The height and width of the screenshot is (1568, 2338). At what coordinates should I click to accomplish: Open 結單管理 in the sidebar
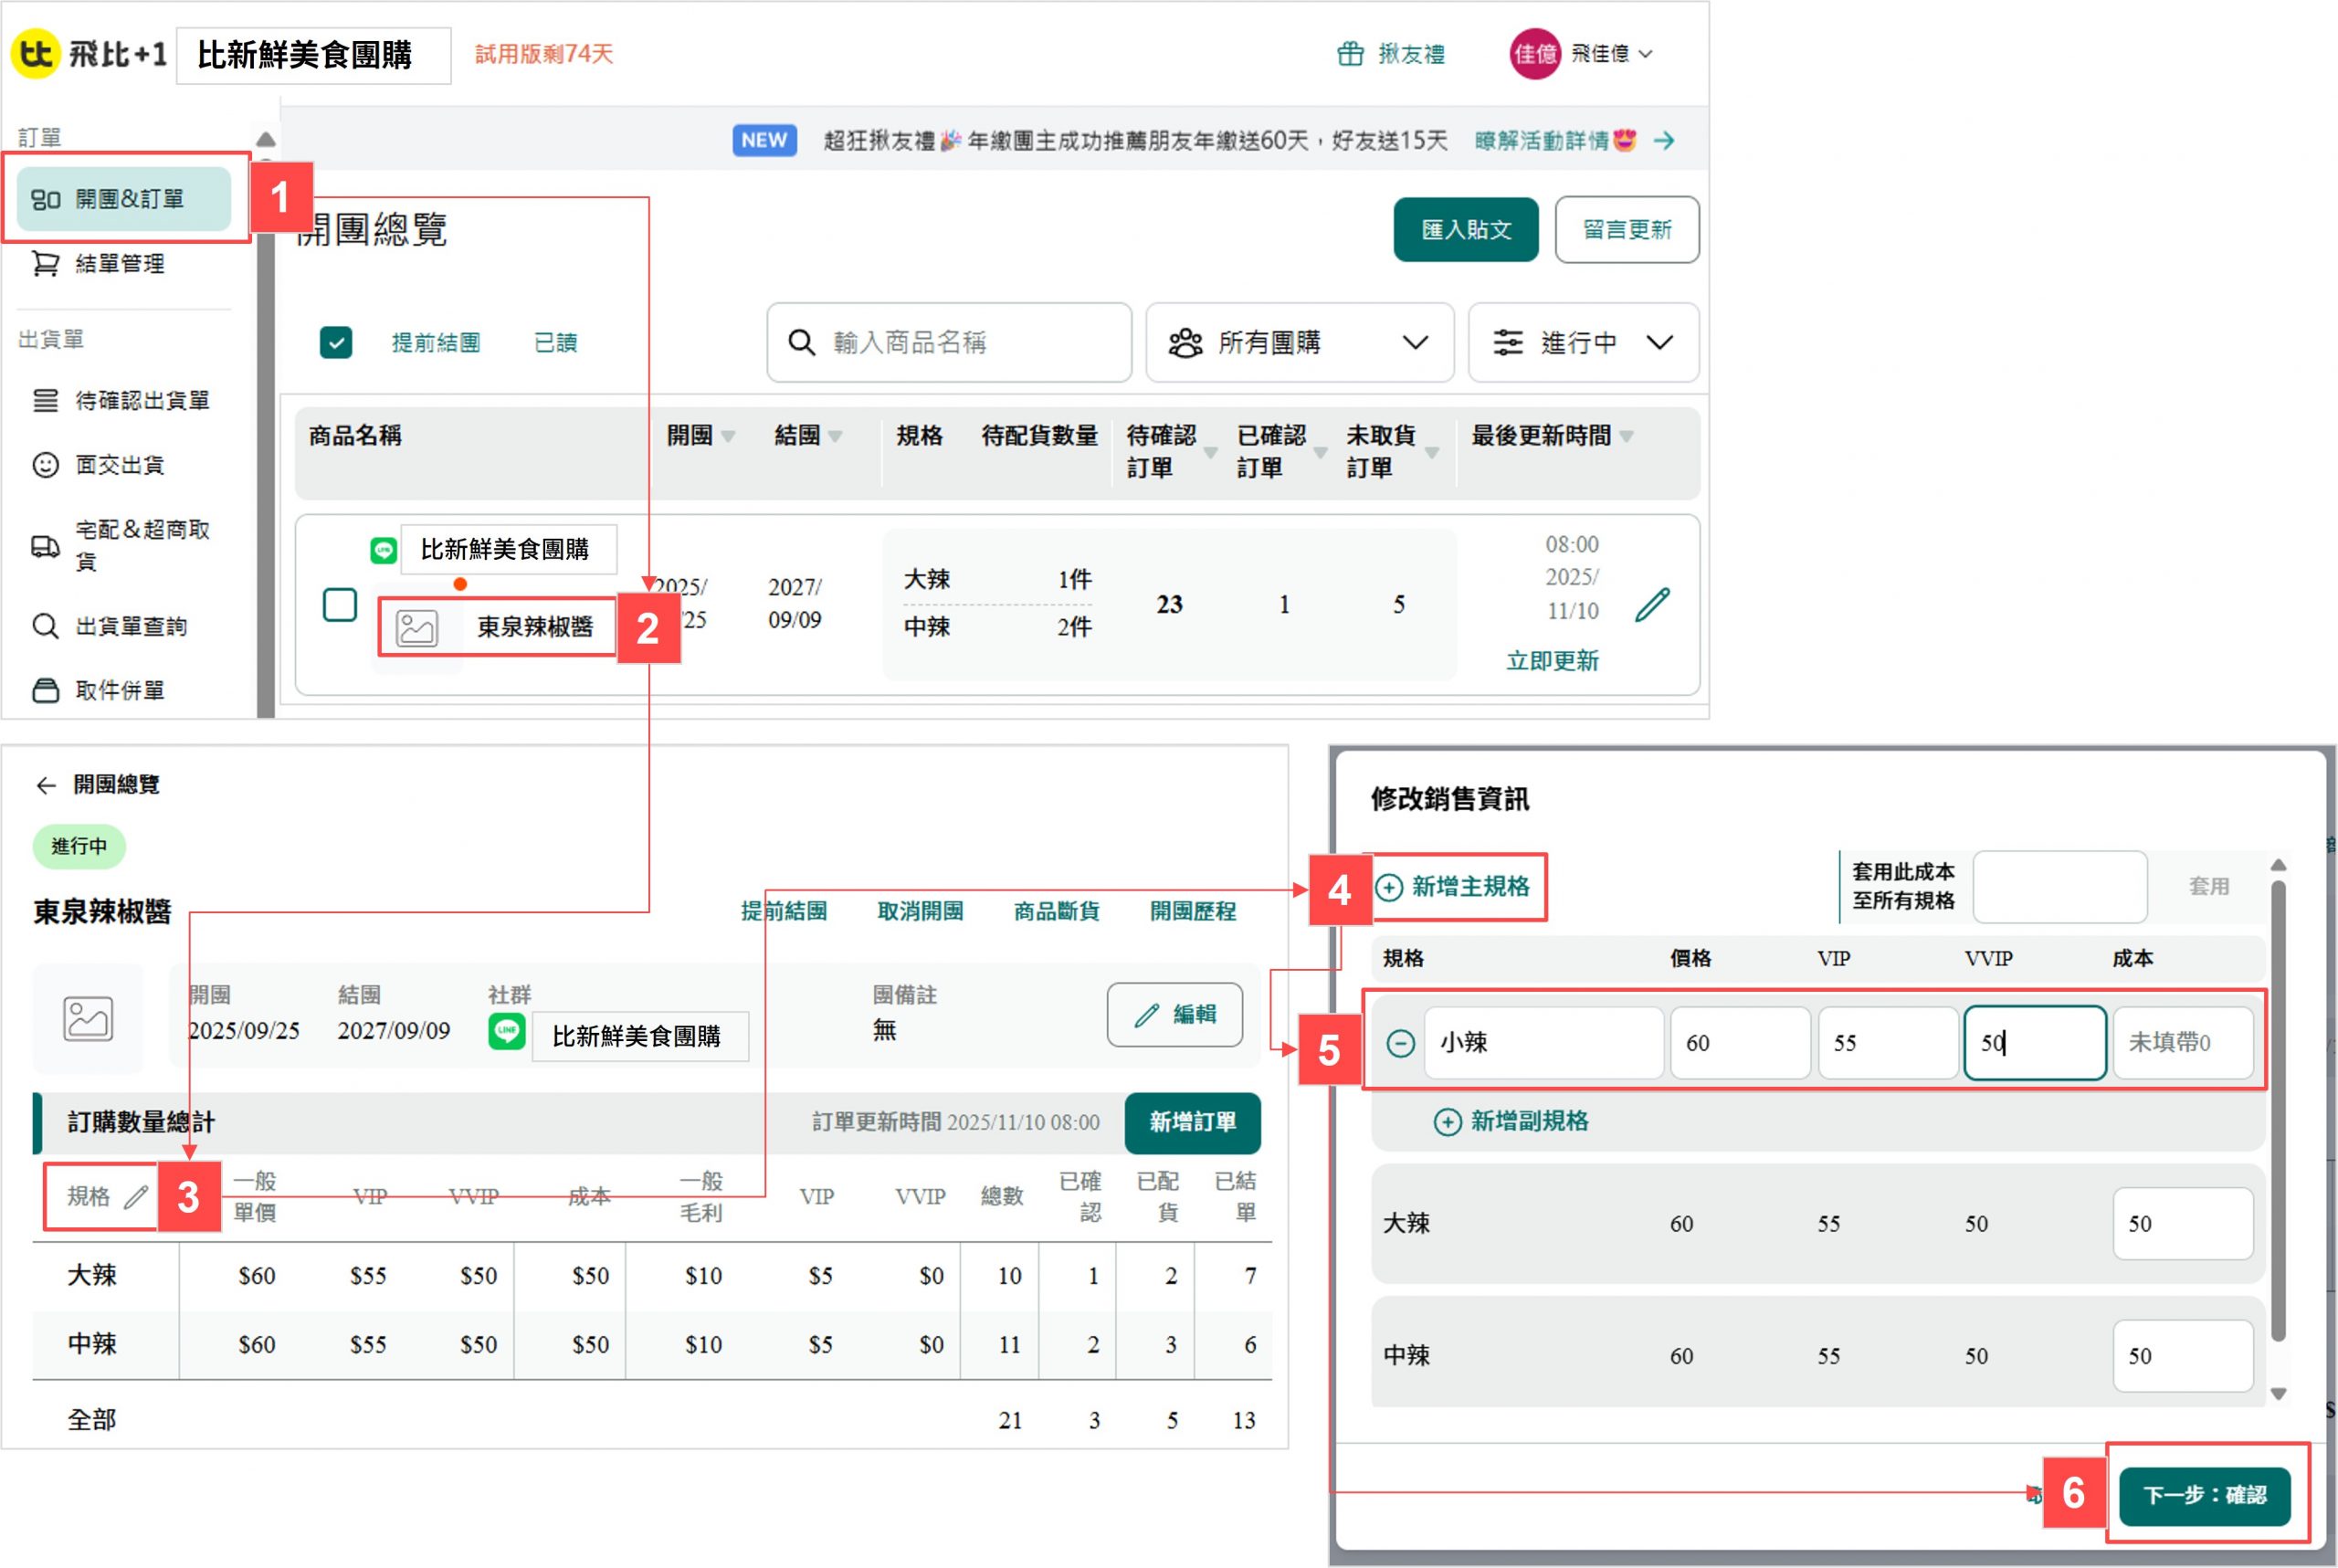click(x=120, y=264)
